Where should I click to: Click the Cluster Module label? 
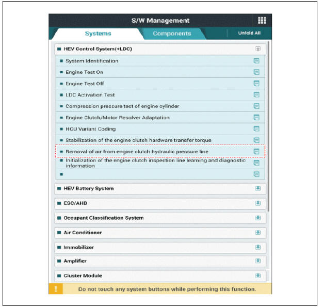[83, 276]
